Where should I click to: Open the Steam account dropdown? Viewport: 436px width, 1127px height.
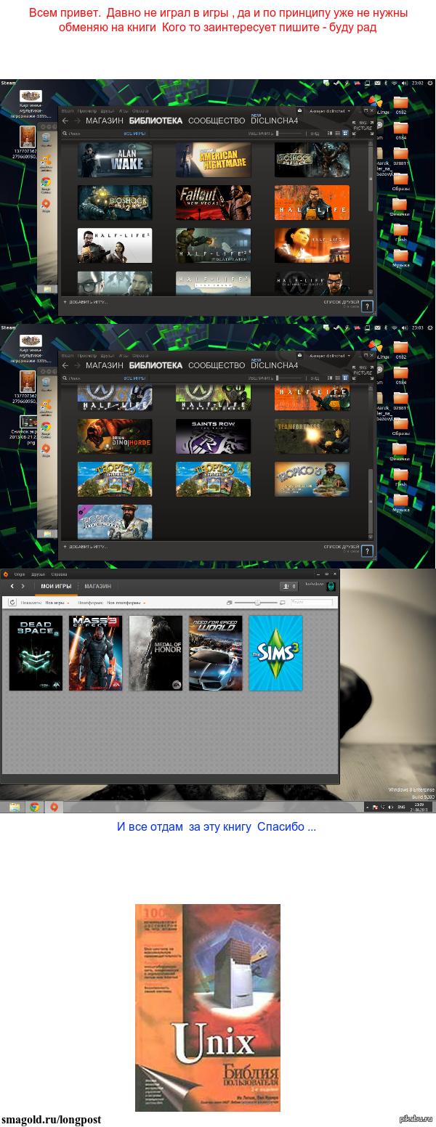coord(329,111)
